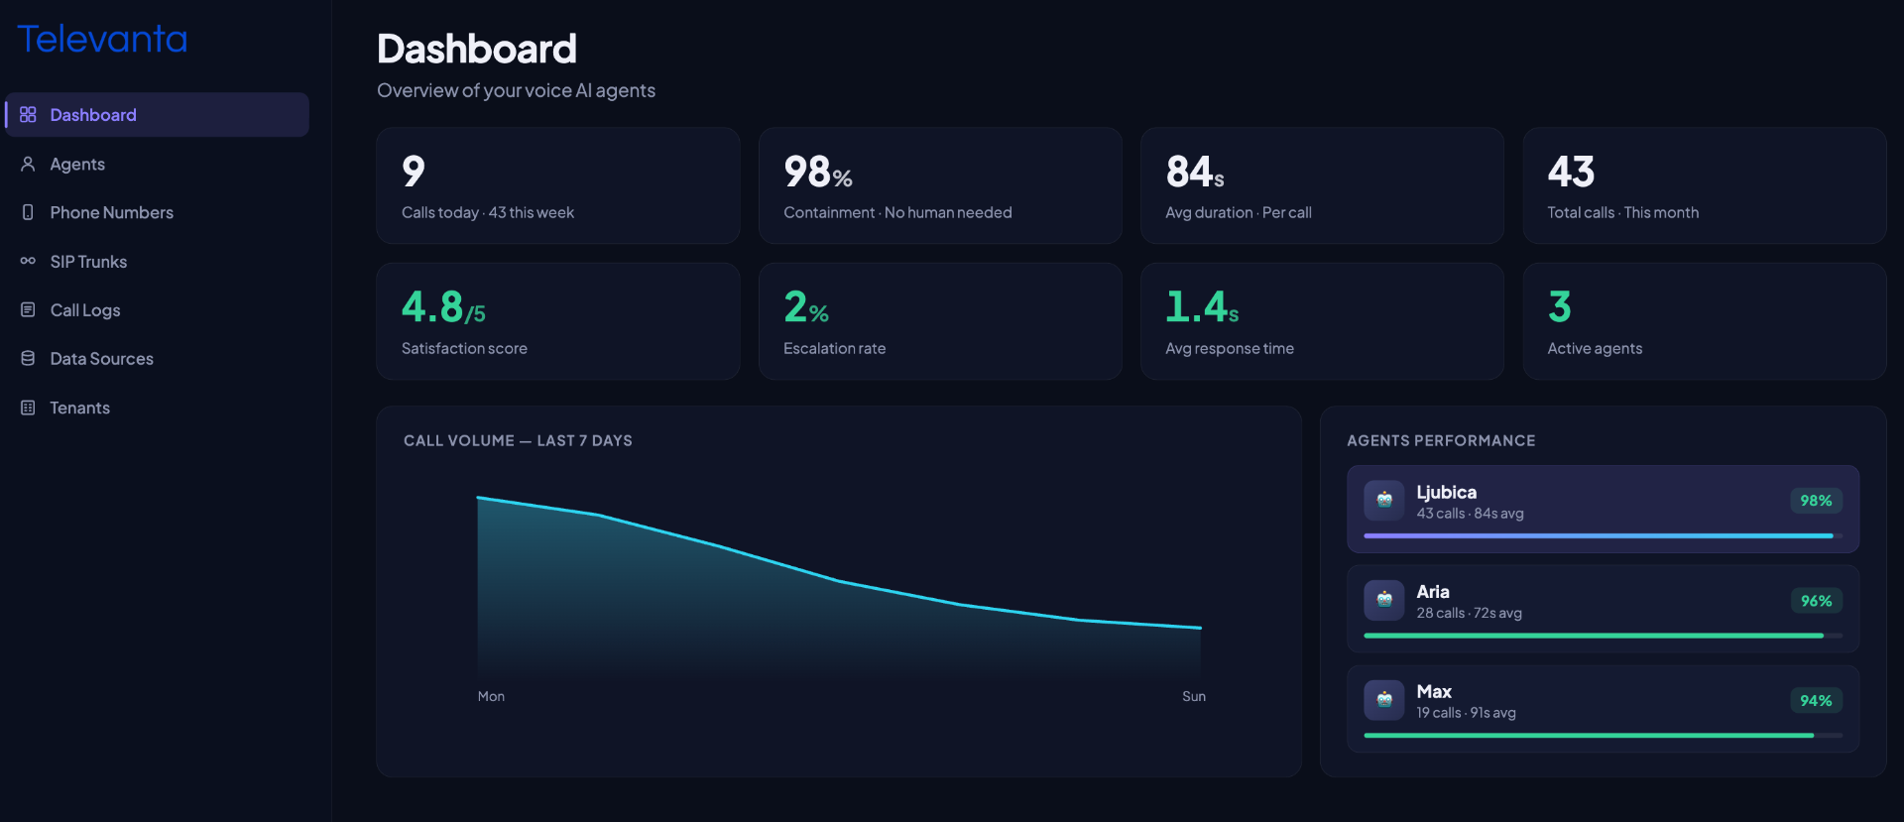Click the Mon axis label on chart
Screen dimensions: 1904x822
pyautogui.click(x=491, y=697)
